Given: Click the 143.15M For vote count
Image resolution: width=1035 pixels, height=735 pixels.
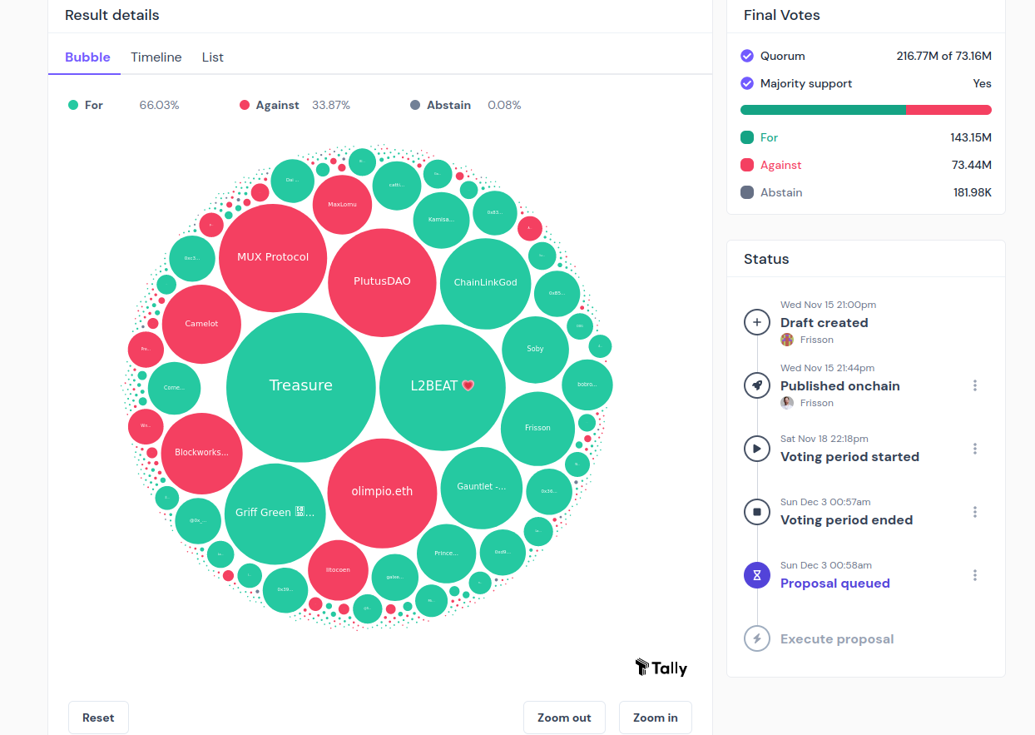Looking at the screenshot, I should 971,137.
